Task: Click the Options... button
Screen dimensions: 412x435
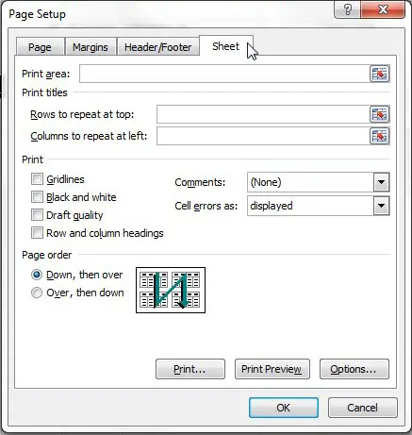Action: click(354, 369)
